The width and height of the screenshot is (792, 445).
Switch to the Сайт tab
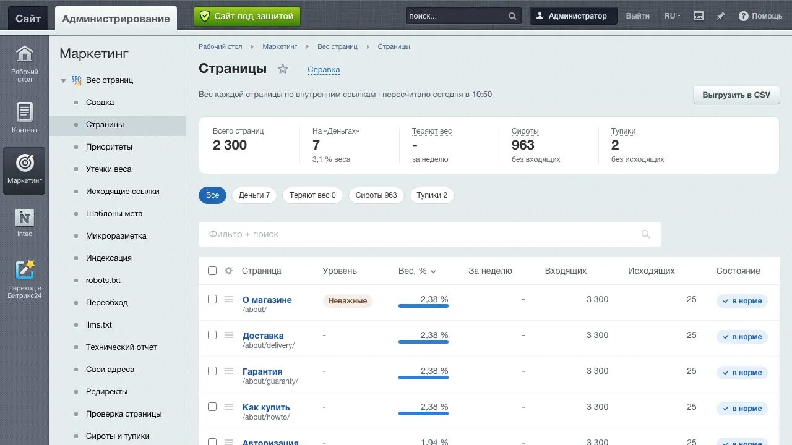click(28, 19)
